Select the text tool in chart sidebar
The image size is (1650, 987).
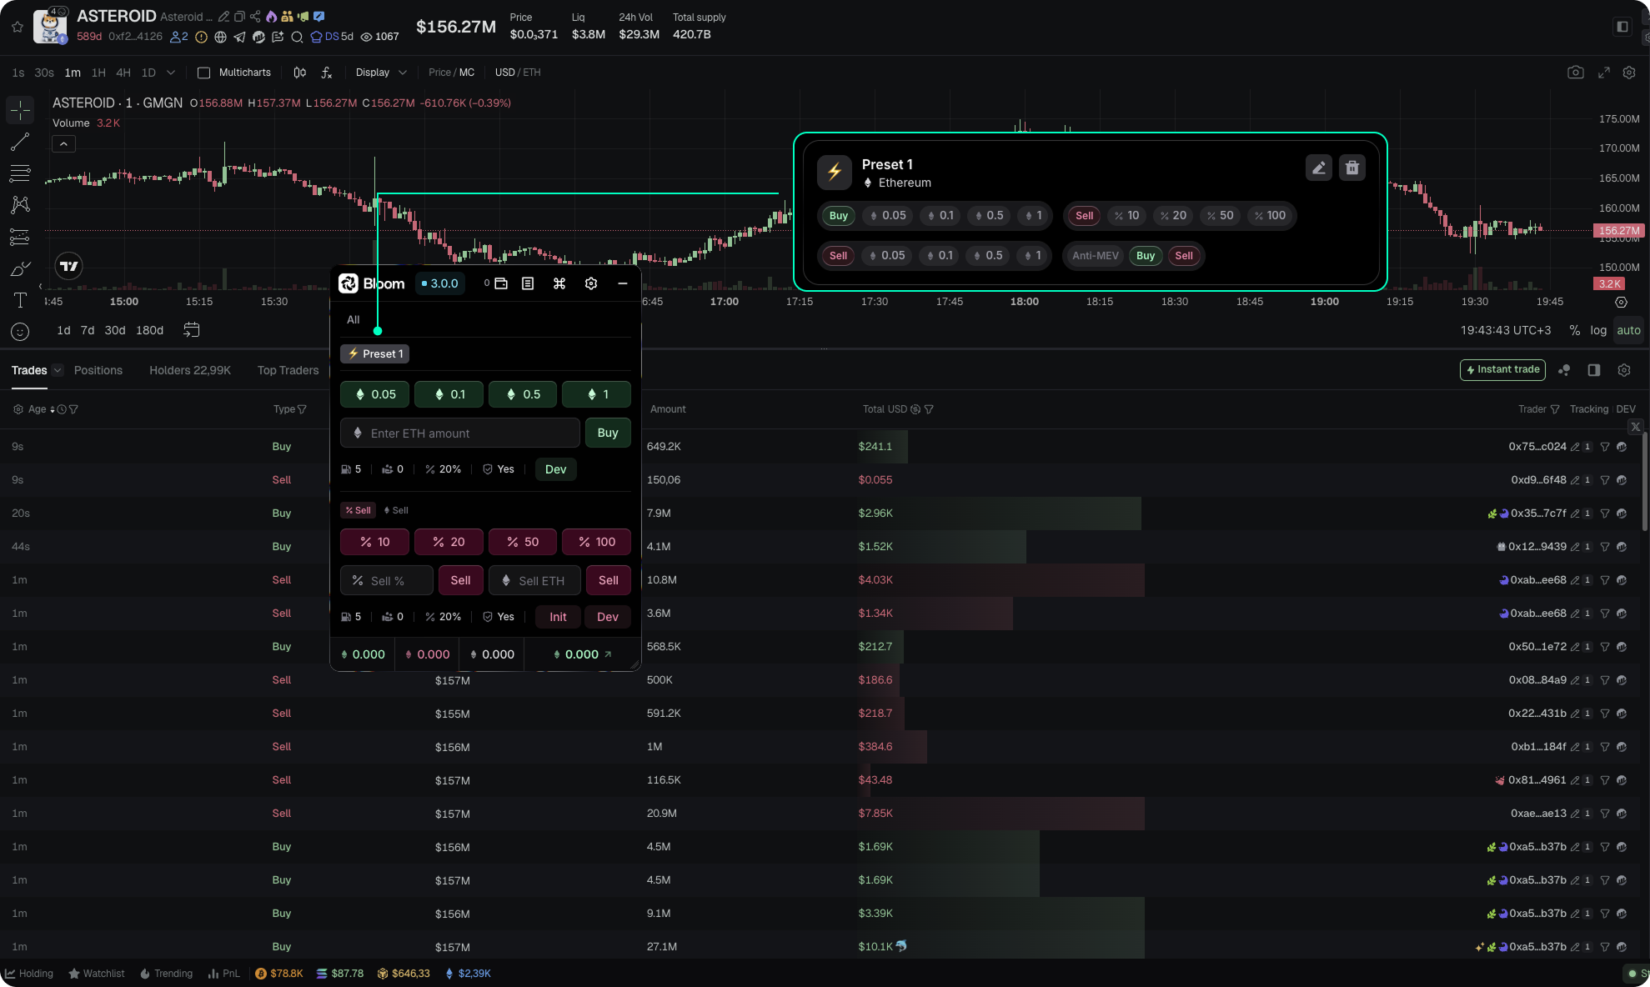(x=20, y=300)
